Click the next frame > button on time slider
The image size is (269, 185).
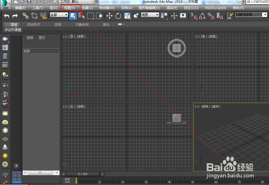click(102, 174)
